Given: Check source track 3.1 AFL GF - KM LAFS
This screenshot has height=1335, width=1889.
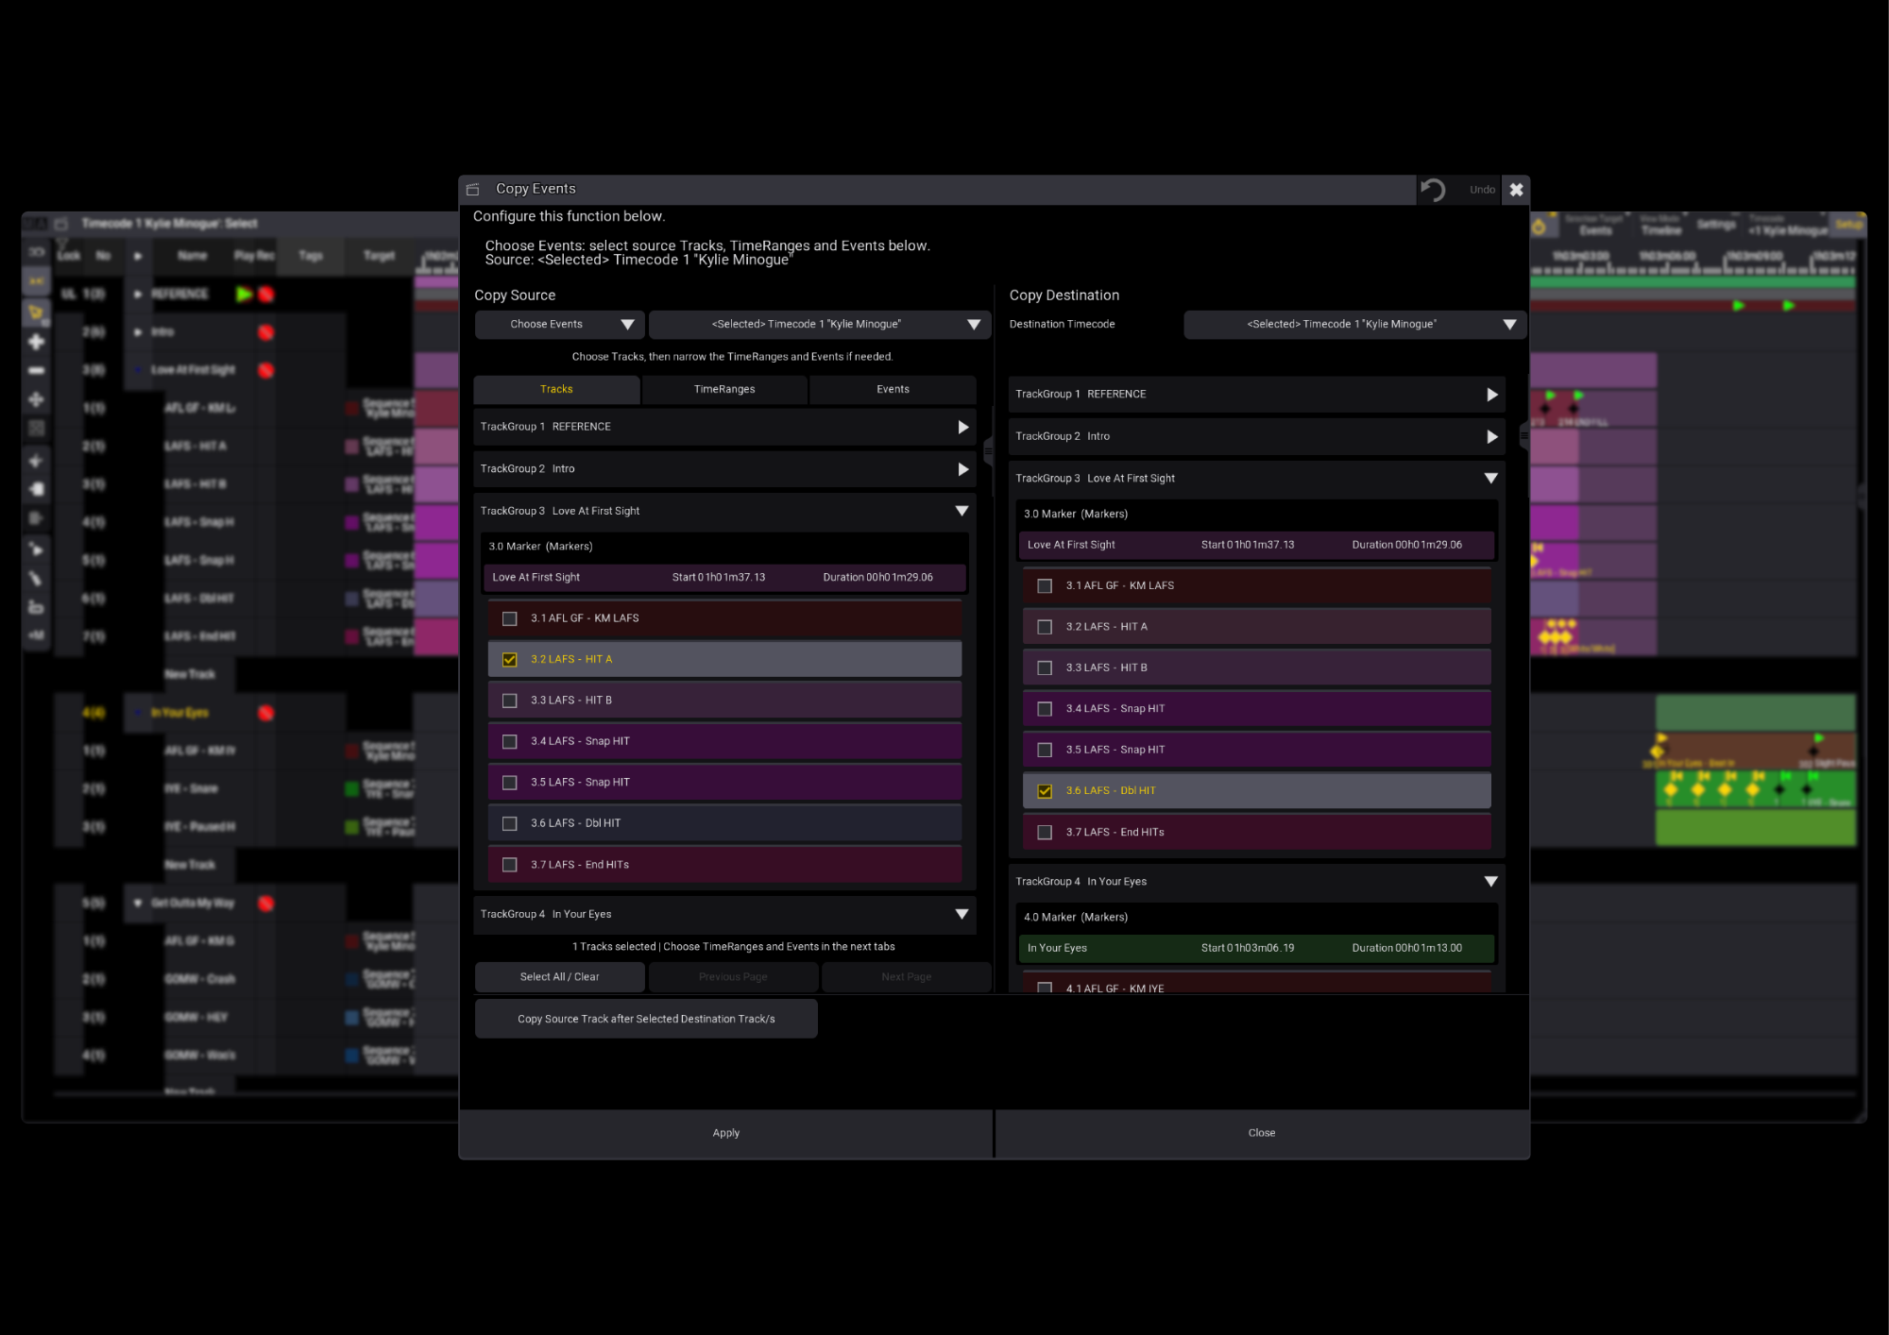Looking at the screenshot, I should (510, 618).
